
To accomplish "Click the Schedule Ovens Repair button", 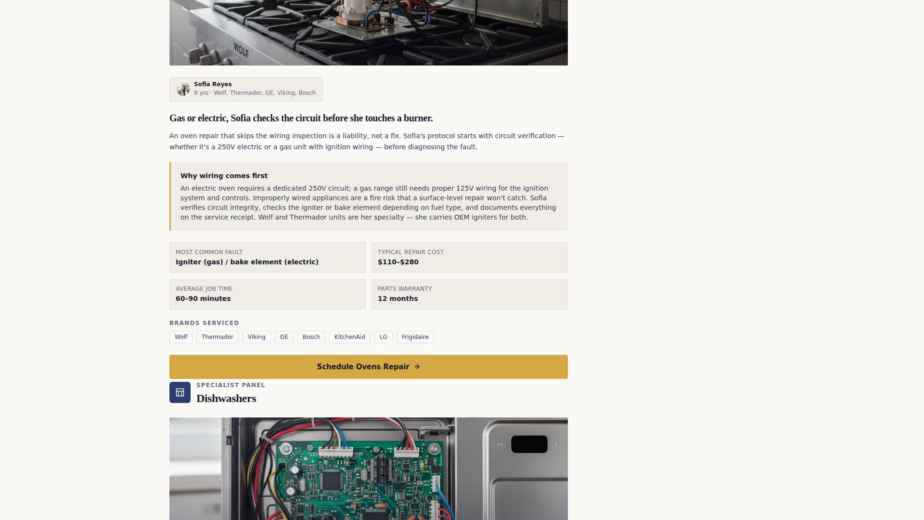I will [369, 367].
